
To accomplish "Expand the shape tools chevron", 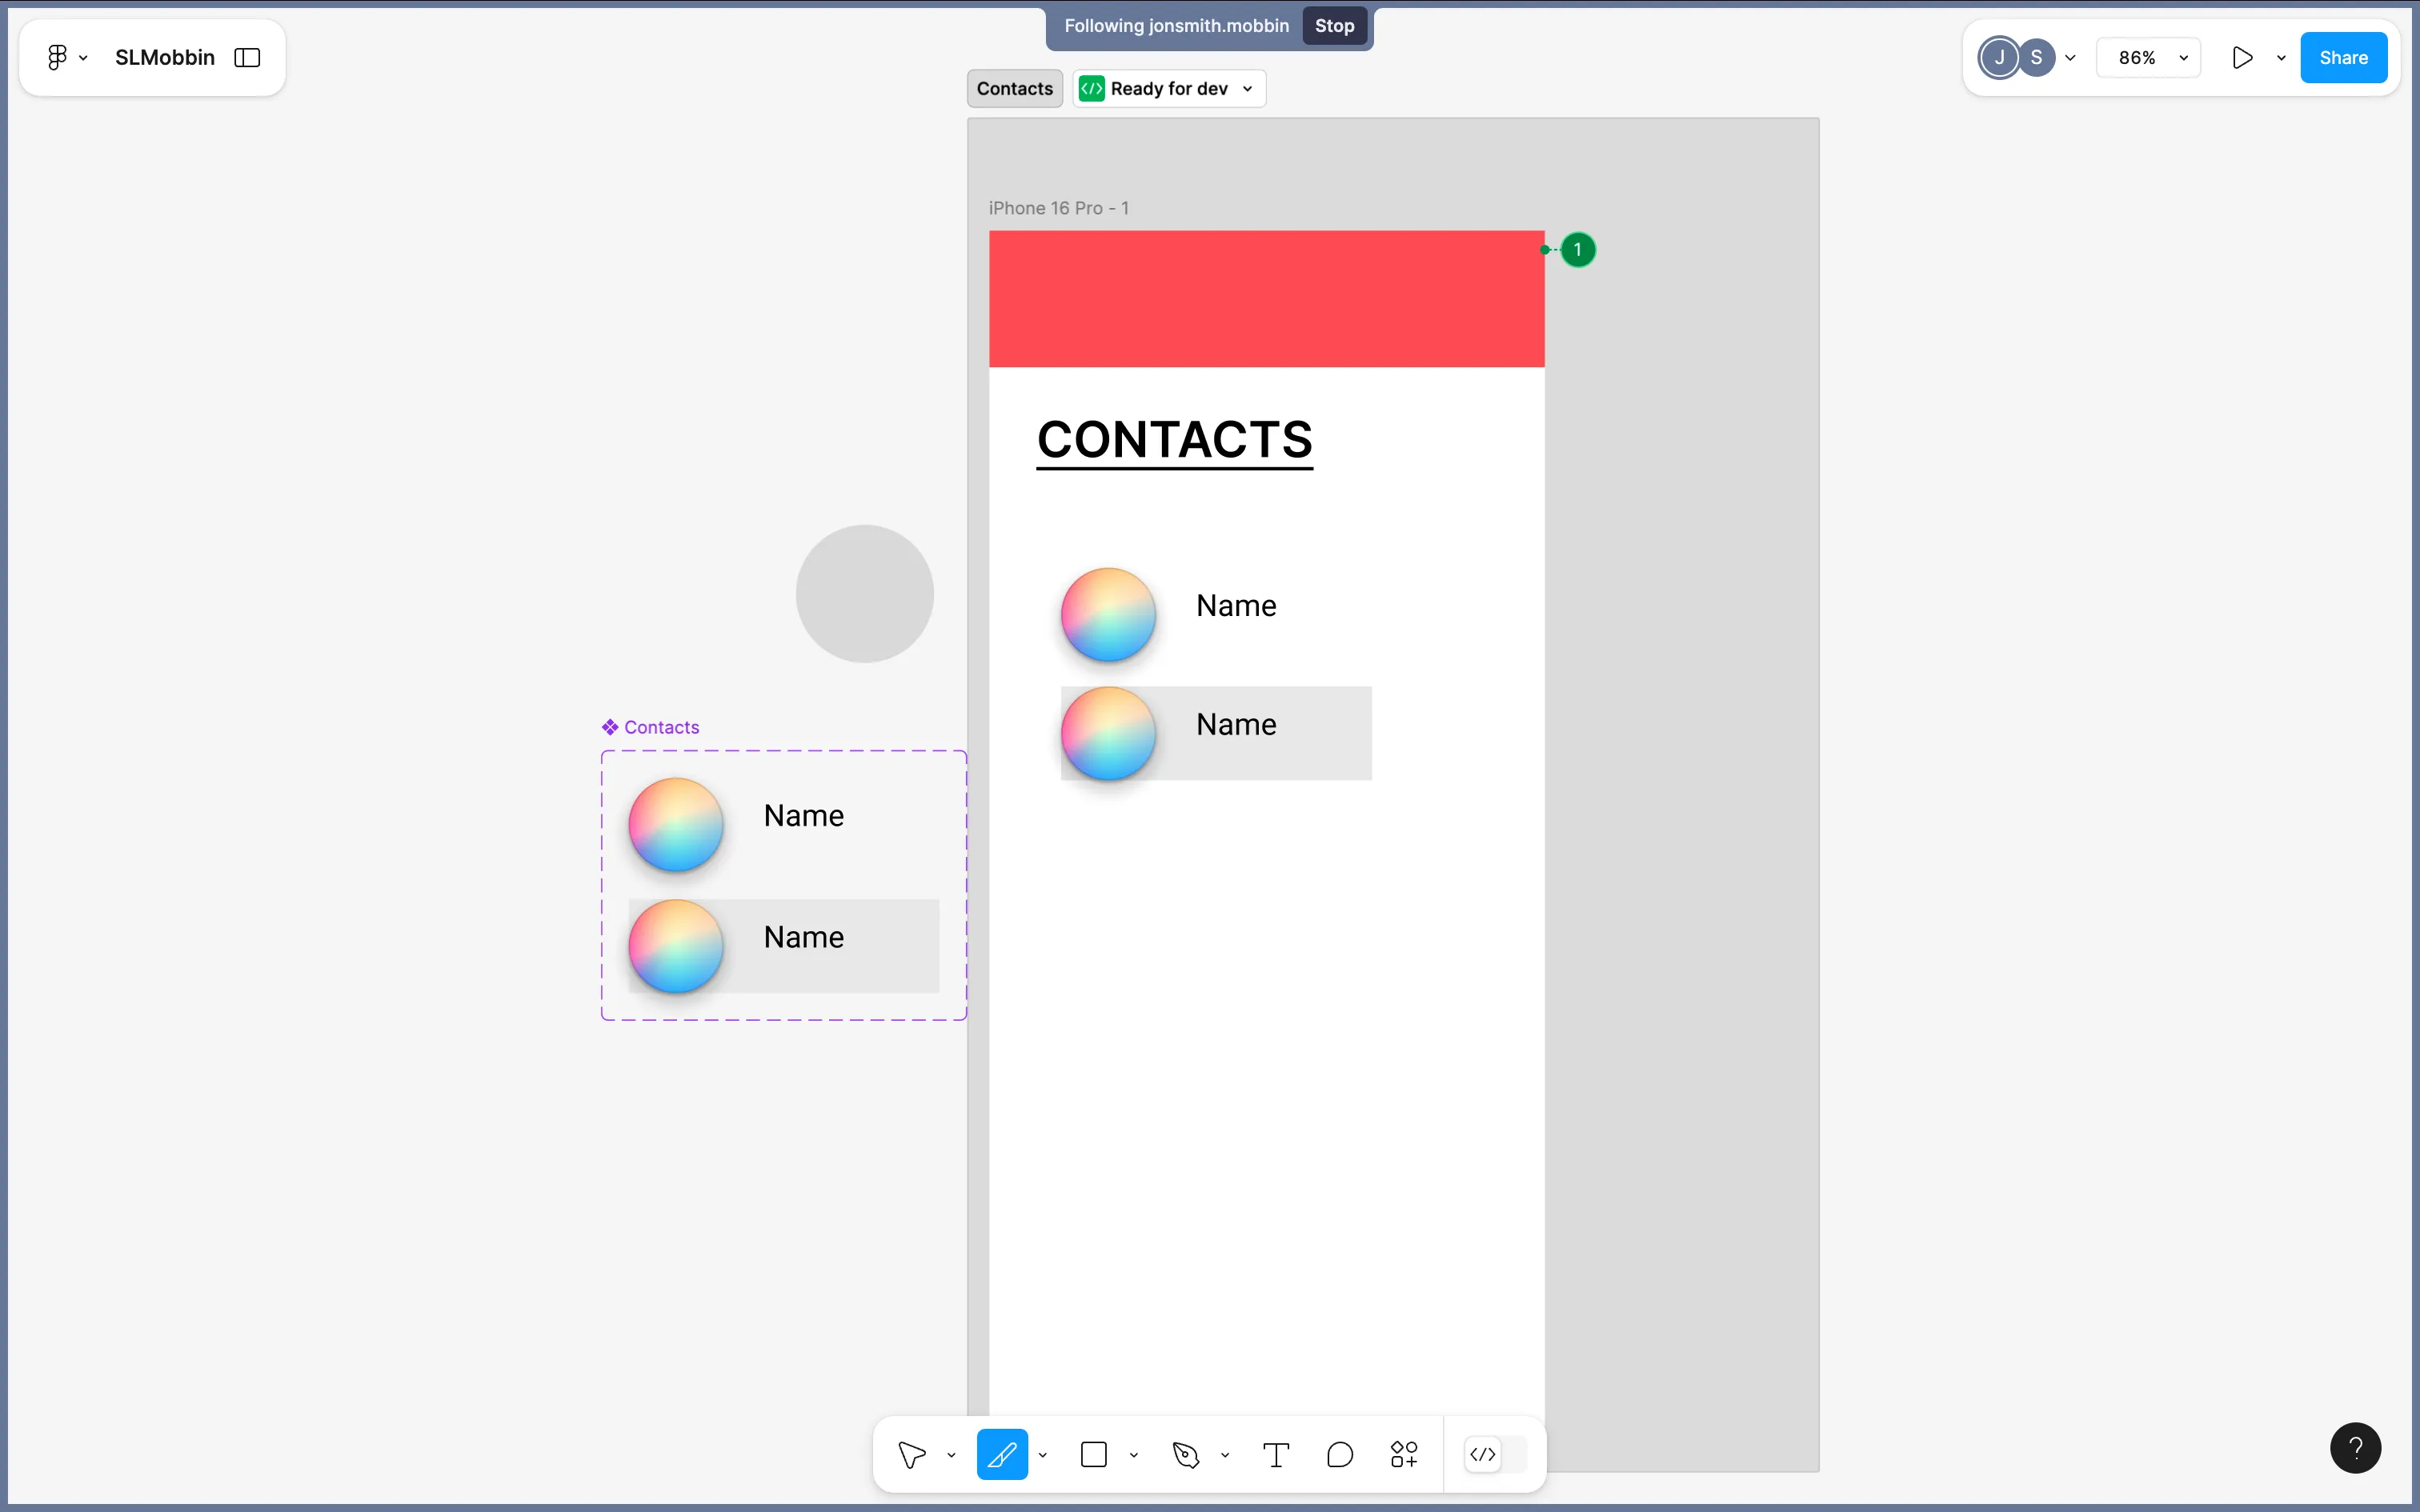I will coord(1134,1455).
